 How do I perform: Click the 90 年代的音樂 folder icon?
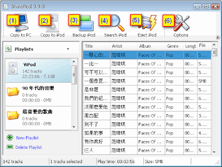[x=13, y=91]
